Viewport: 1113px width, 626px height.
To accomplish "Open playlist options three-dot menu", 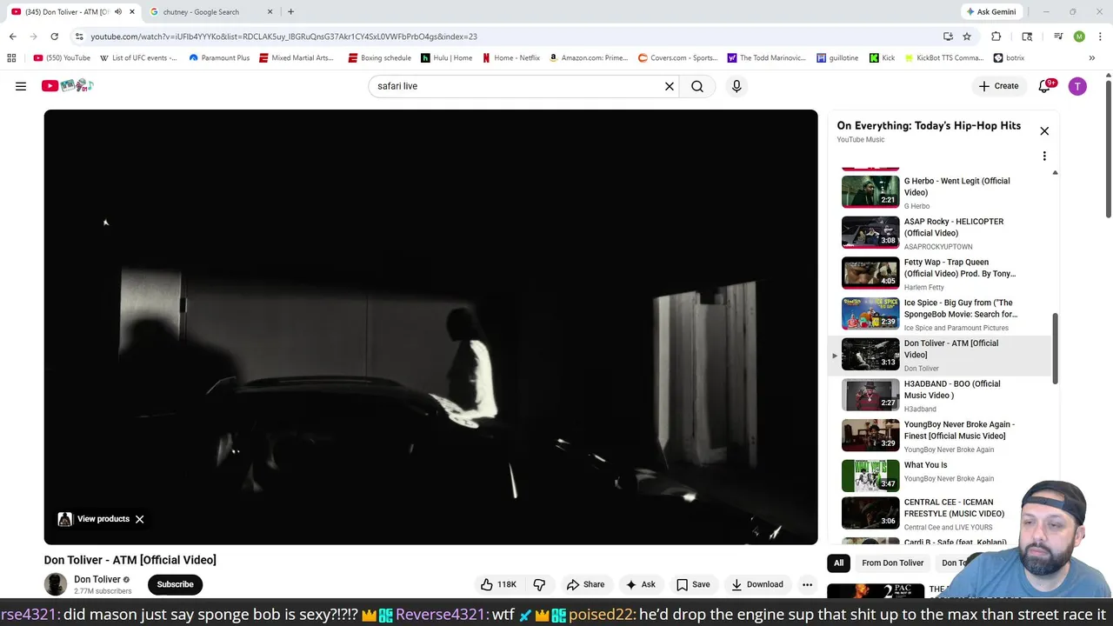I will (x=1044, y=156).
